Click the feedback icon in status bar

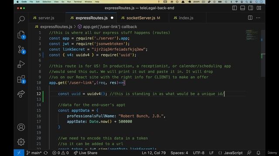249,153
